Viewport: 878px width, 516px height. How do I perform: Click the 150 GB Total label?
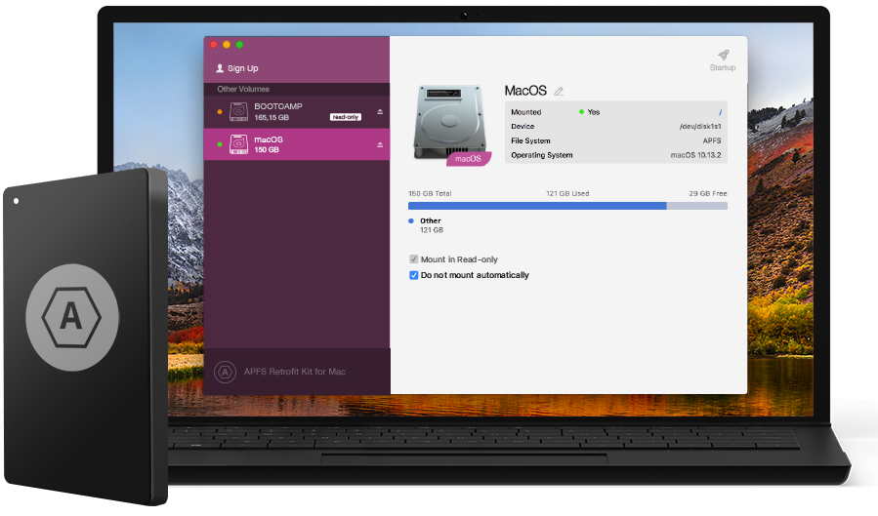(x=430, y=193)
